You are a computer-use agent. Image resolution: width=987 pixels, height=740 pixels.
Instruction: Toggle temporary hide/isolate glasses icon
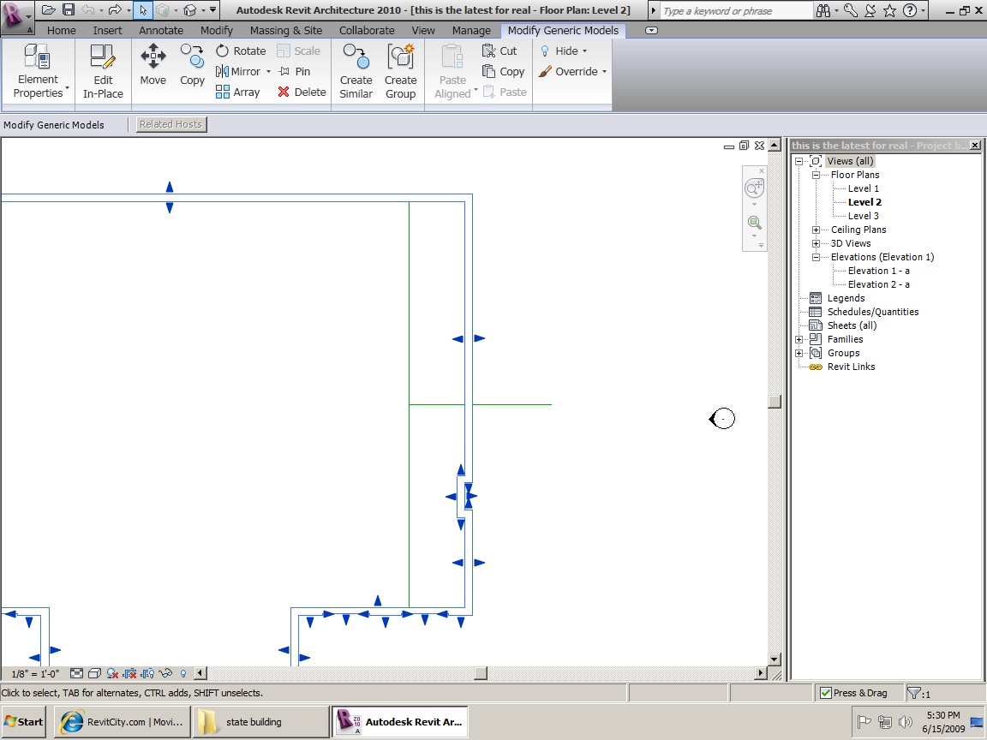click(x=165, y=673)
